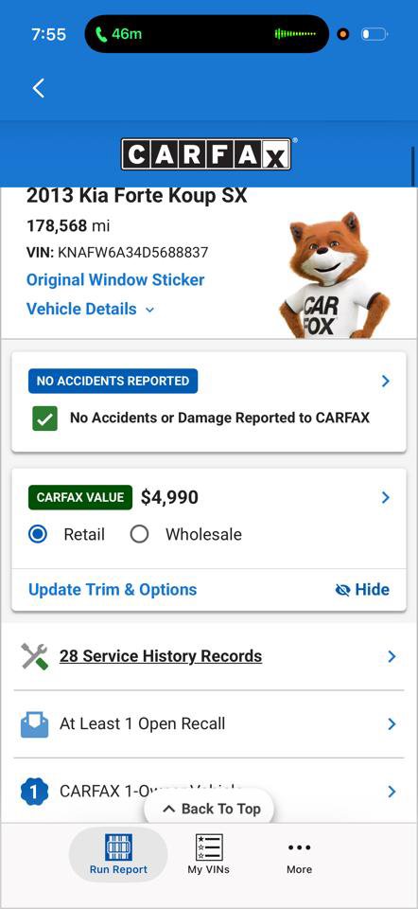This screenshot has height=909, width=418.
Task: Tap the 1-Owner badge icon
Action: pyautogui.click(x=35, y=792)
